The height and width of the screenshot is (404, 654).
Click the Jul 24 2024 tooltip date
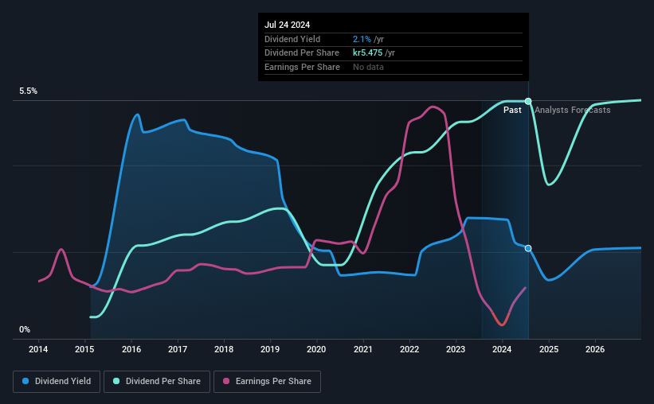point(288,25)
